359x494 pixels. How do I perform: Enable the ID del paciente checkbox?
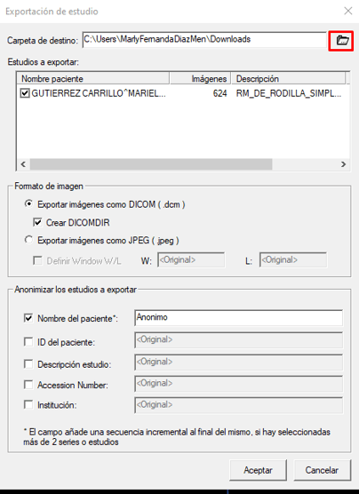pos(28,342)
